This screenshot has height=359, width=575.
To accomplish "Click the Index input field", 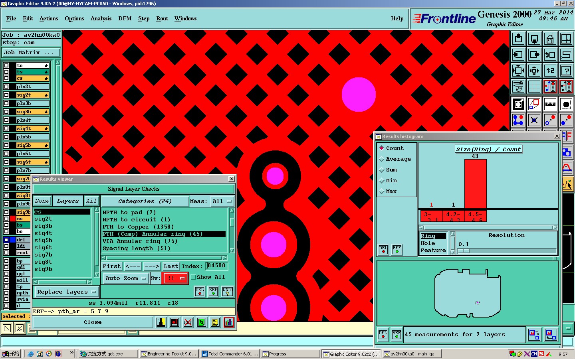I will pyautogui.click(x=216, y=266).
